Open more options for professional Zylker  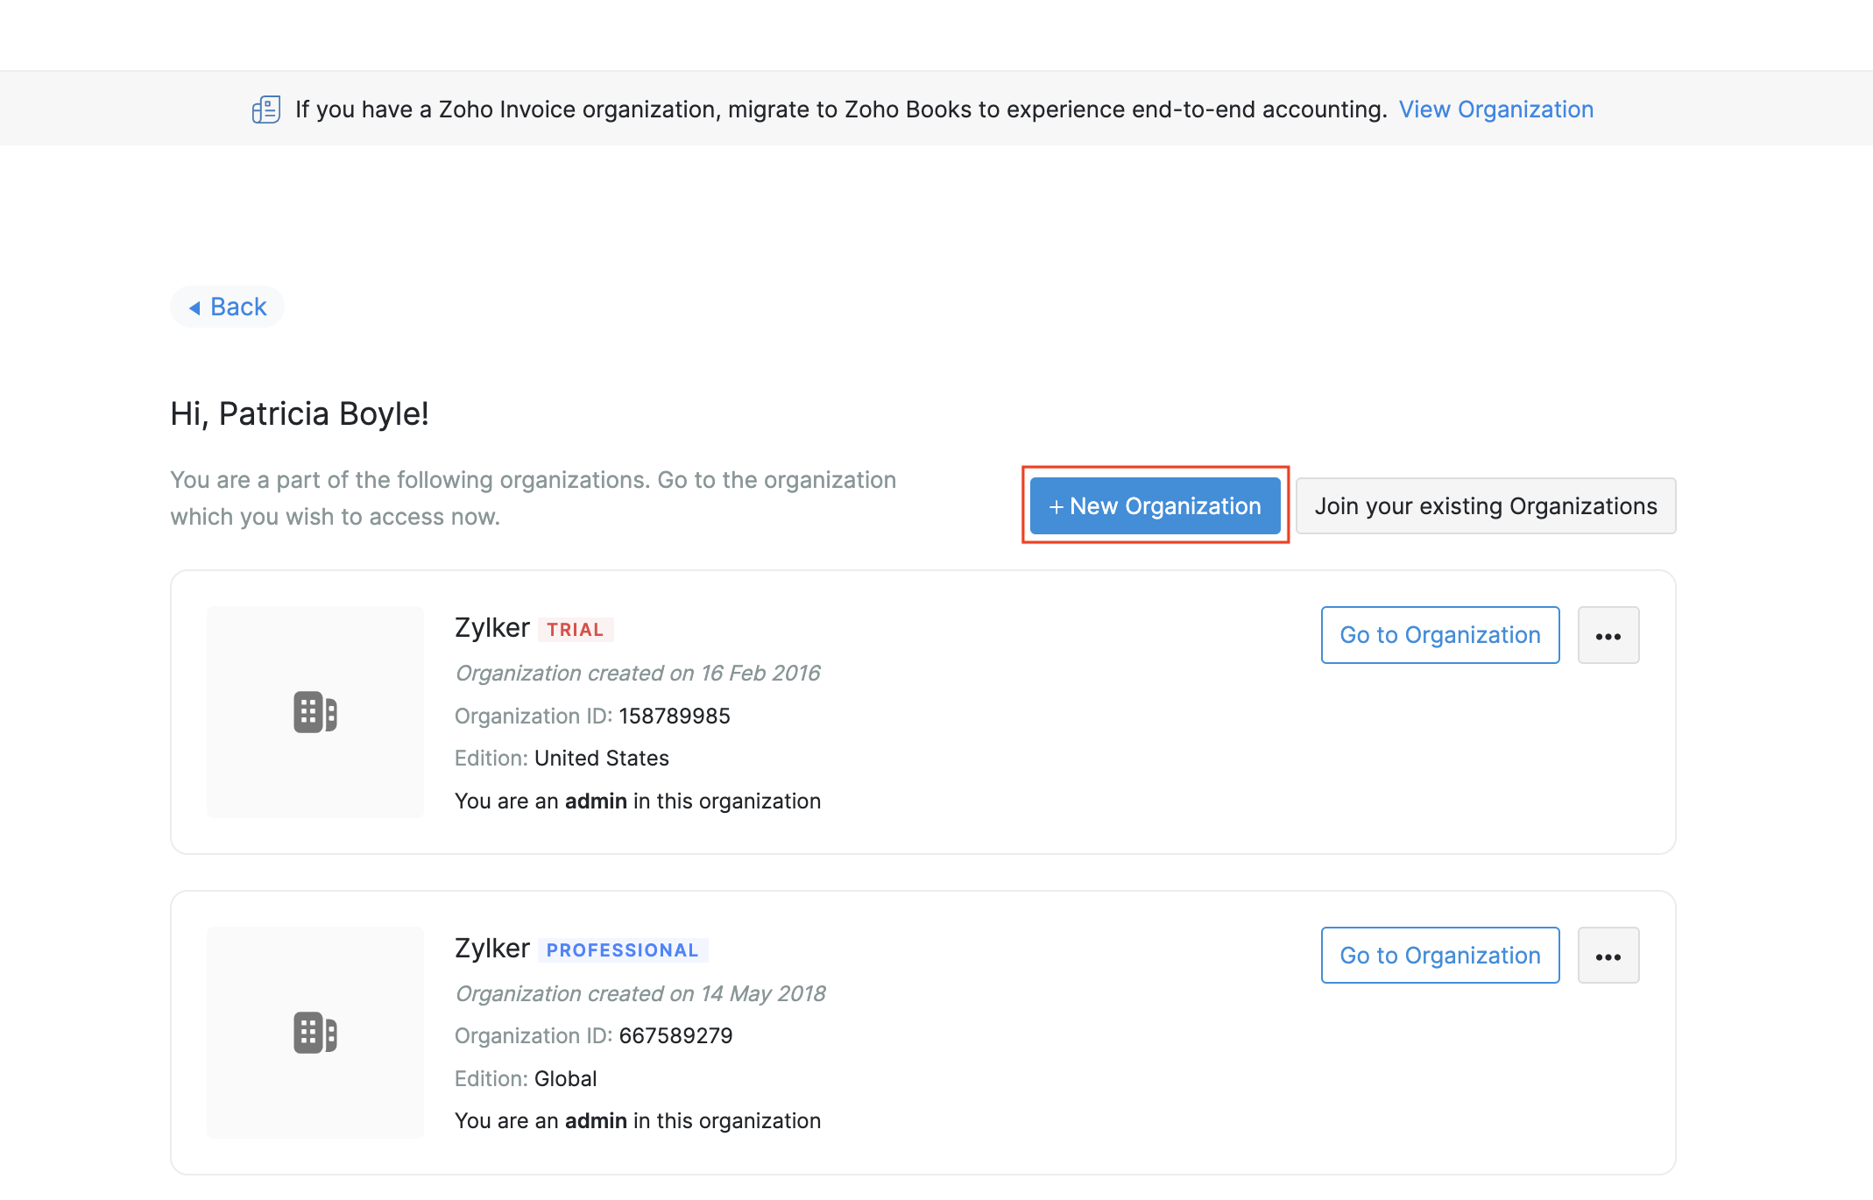(1608, 956)
